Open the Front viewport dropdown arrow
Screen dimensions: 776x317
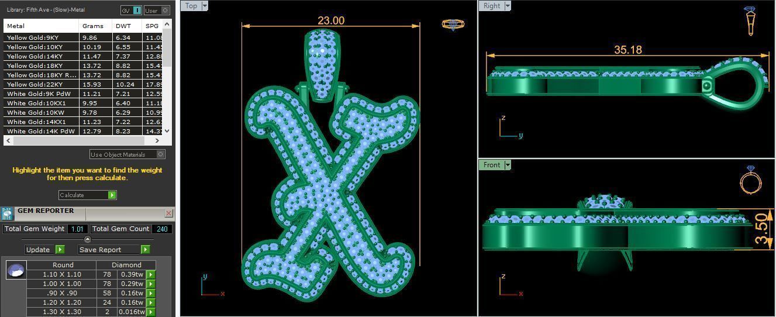[x=507, y=165]
